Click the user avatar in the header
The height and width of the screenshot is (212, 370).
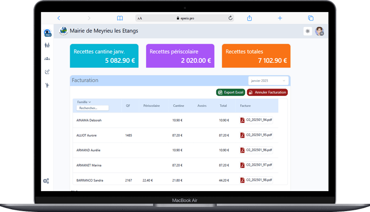pos(319,31)
